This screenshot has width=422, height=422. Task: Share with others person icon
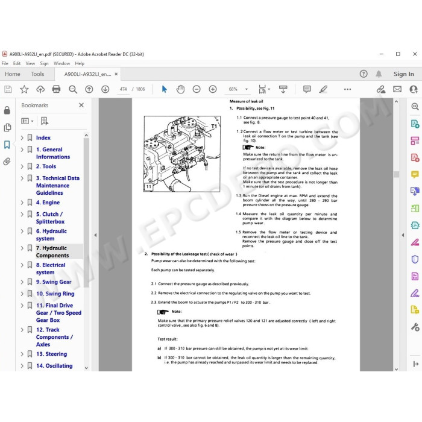point(414,89)
